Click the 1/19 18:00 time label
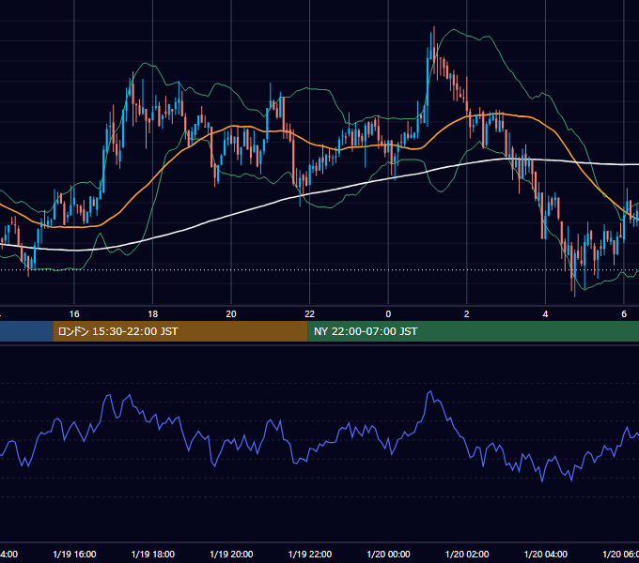639x563 pixels. (153, 554)
